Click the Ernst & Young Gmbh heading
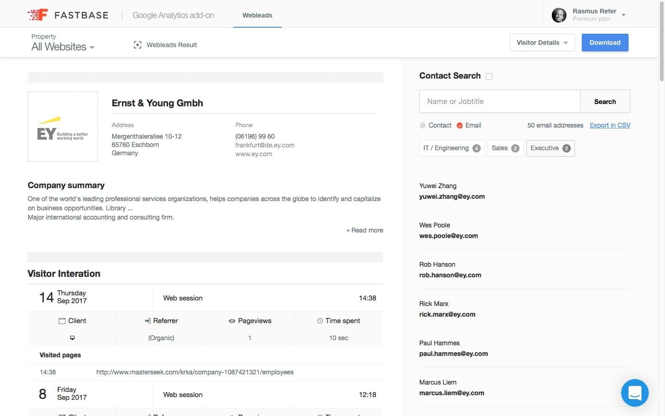 tap(157, 103)
